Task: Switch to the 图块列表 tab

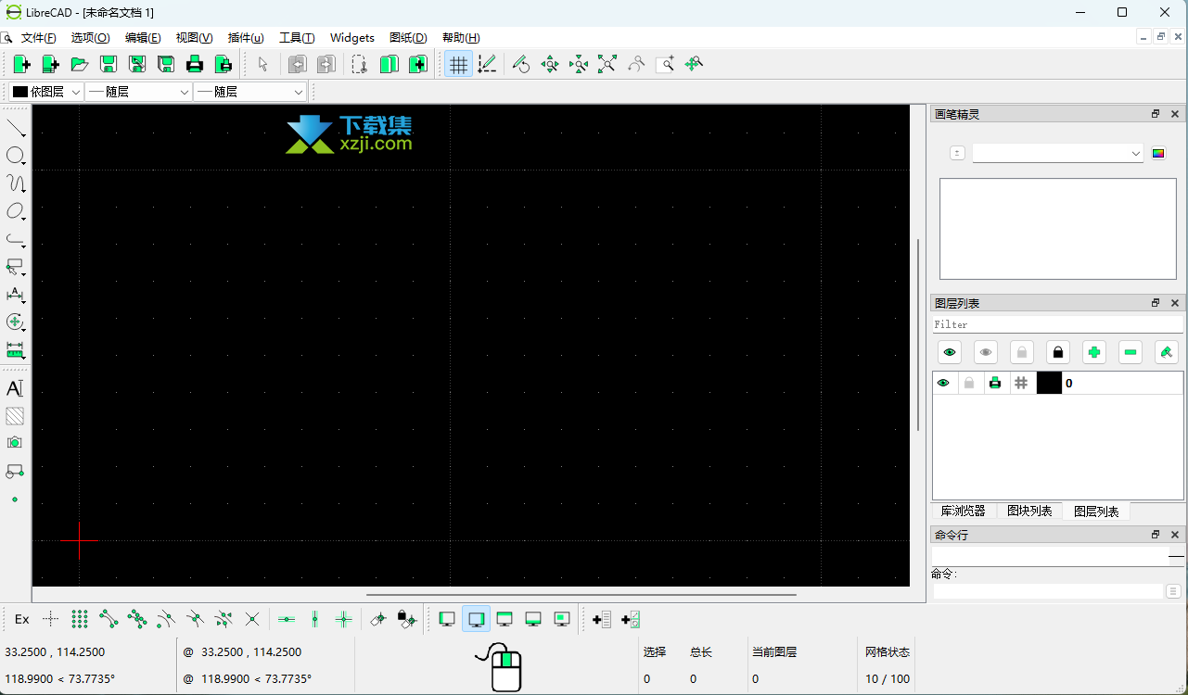Action: [x=1029, y=511]
